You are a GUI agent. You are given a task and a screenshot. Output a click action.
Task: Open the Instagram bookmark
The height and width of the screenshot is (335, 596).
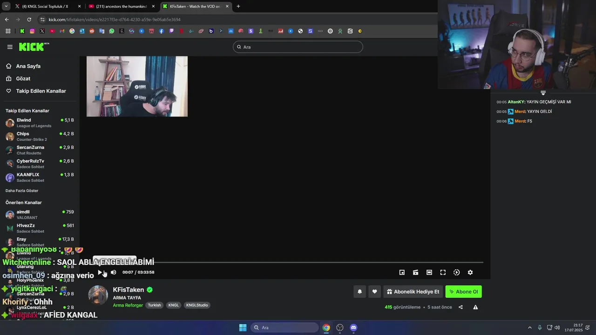[32, 31]
